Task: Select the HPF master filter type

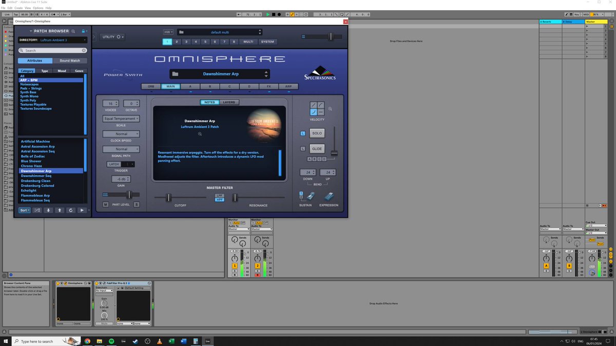Action: [x=220, y=199]
